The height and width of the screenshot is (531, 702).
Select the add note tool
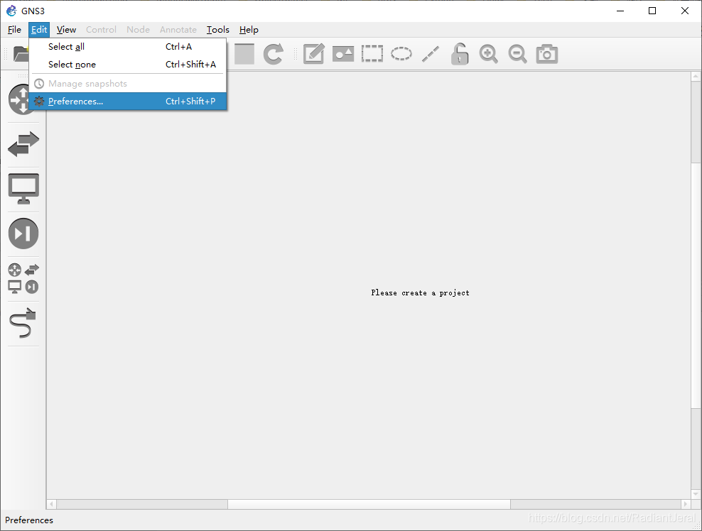click(314, 54)
